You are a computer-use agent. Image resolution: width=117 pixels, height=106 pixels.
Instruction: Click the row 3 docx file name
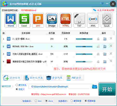click(x=28, y=54)
